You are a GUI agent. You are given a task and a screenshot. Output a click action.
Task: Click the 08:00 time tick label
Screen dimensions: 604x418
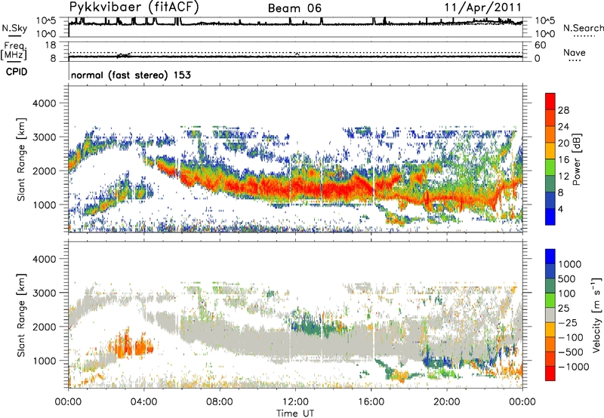click(x=220, y=402)
